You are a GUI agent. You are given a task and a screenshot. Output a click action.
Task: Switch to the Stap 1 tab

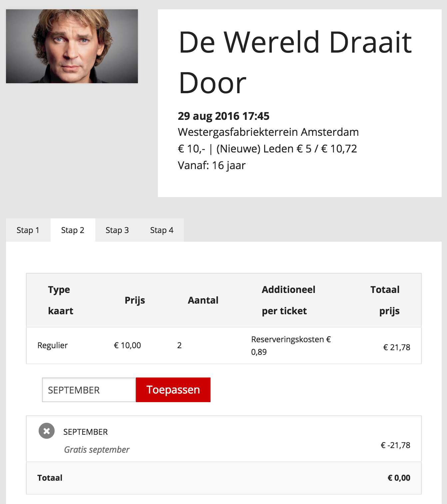(28, 230)
